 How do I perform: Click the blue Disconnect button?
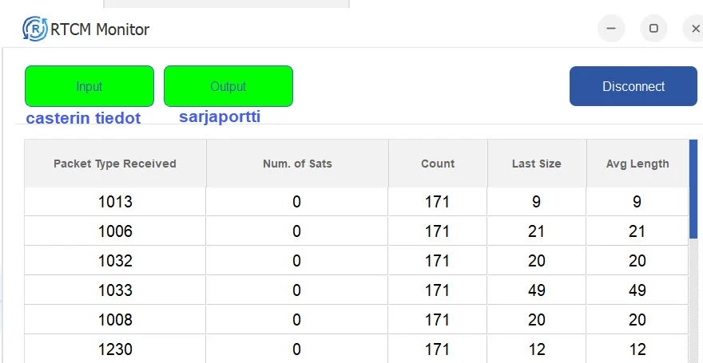pyautogui.click(x=633, y=86)
